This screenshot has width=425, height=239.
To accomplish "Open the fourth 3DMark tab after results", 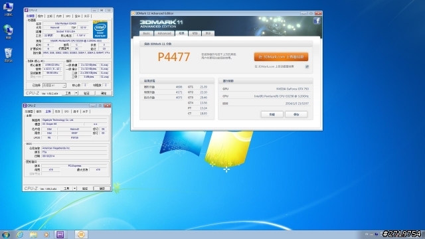I will click(195, 33).
